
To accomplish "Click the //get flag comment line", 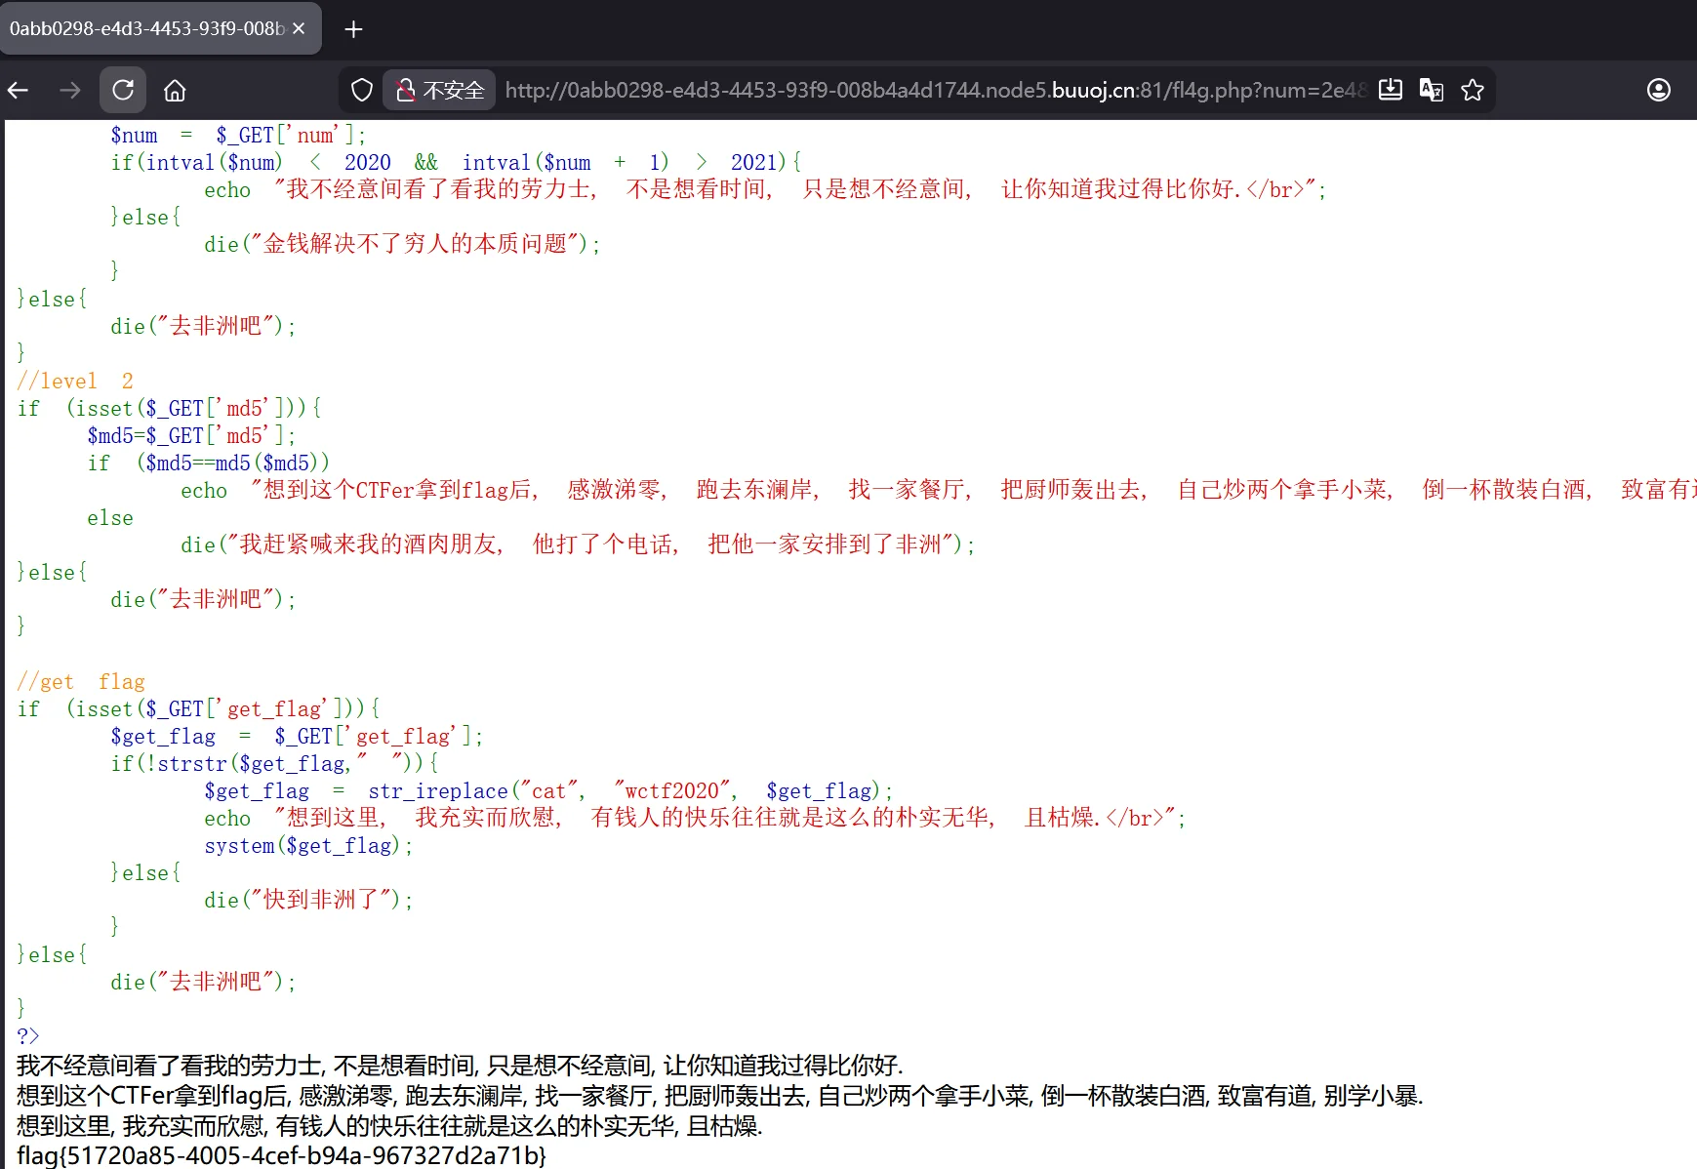I will click(x=81, y=682).
